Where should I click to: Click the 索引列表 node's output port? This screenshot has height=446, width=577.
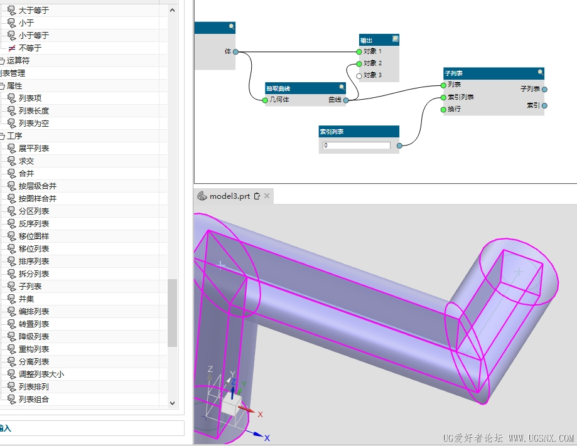400,146
